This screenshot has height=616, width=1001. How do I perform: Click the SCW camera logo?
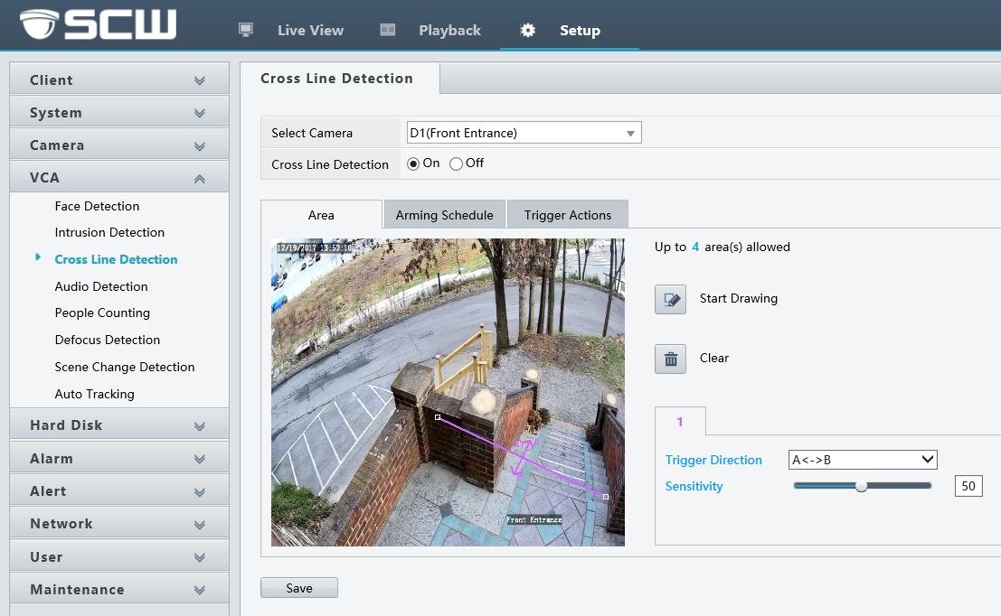(x=98, y=24)
